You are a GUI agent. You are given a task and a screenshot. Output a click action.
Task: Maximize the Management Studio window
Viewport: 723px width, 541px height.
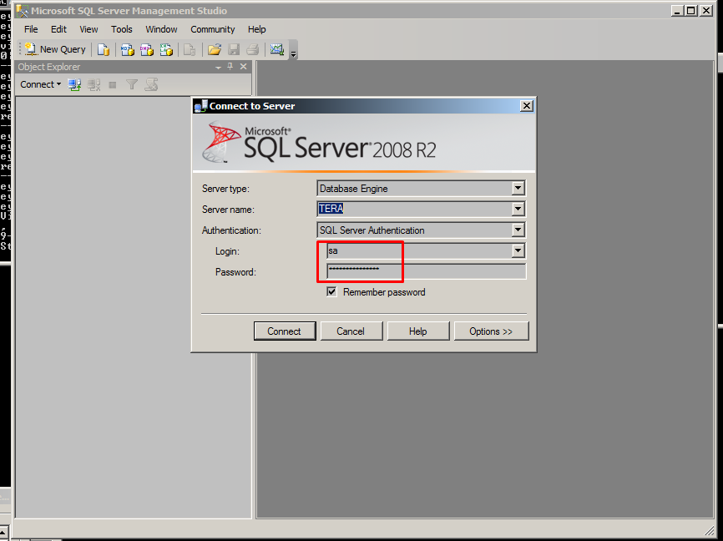point(691,11)
